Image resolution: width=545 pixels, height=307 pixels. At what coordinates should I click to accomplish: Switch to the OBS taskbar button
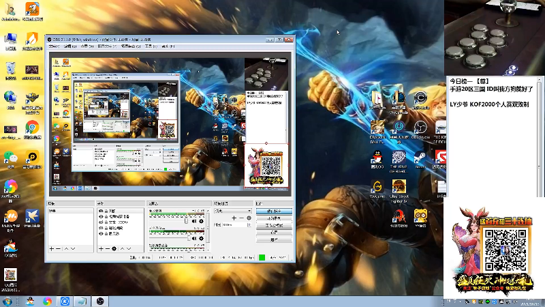100,301
